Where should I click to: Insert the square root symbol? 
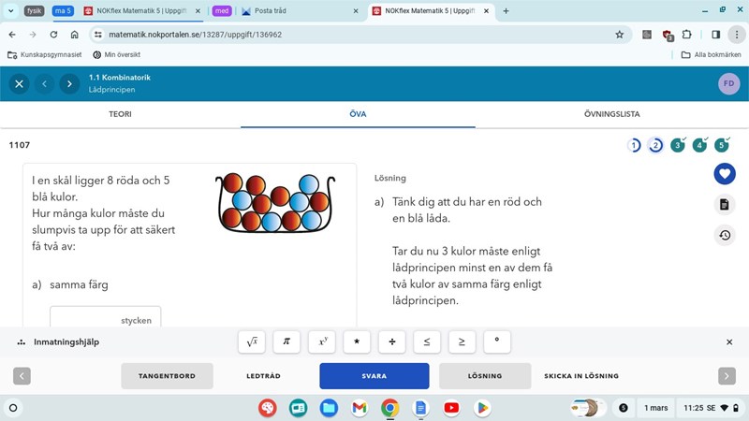click(251, 342)
